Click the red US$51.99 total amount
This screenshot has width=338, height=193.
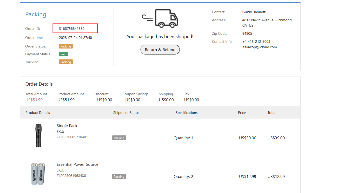point(34,100)
